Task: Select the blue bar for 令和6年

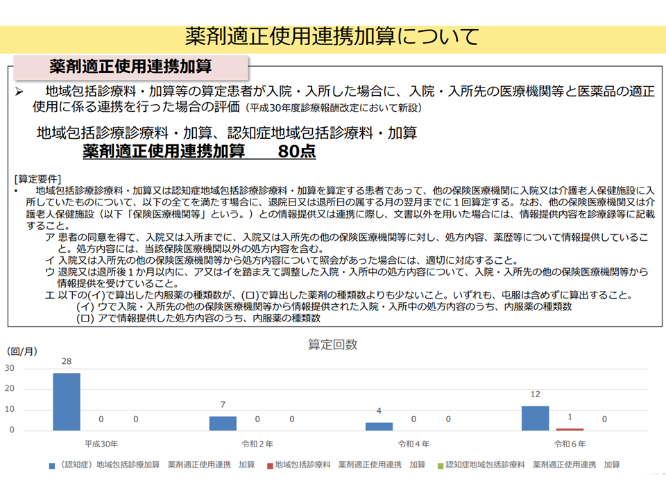Action: (x=535, y=418)
